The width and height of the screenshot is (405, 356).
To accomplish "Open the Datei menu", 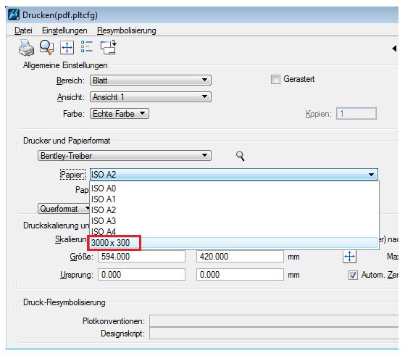I will [x=23, y=30].
